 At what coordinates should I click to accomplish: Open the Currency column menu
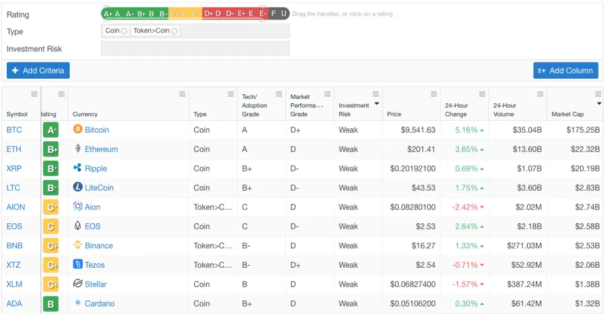click(x=182, y=94)
